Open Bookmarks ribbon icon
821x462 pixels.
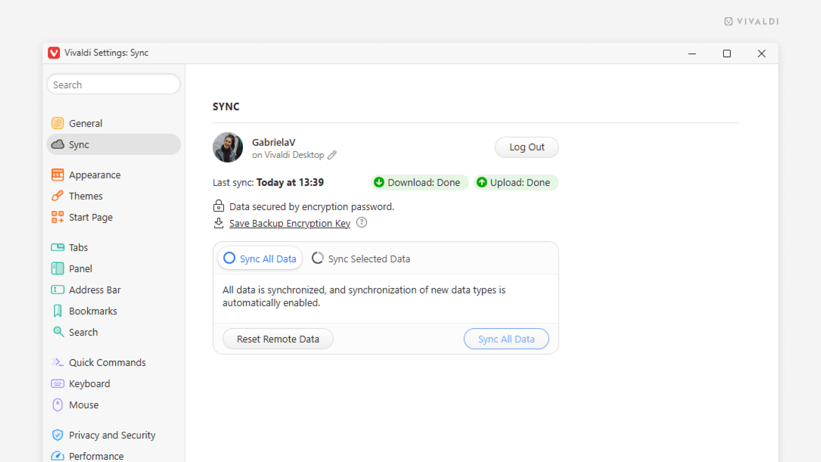point(57,311)
